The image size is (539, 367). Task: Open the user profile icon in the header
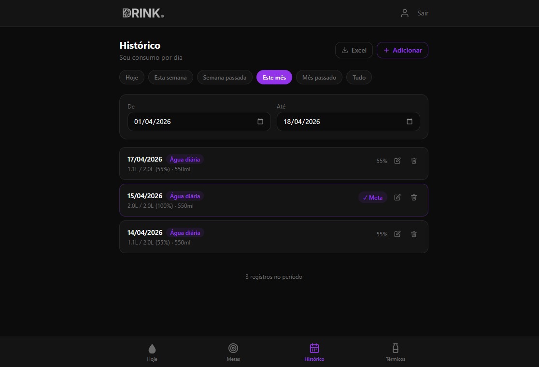pyautogui.click(x=404, y=13)
